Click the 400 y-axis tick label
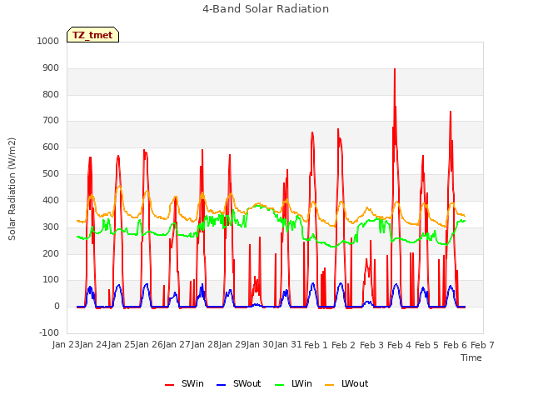533x400 pixels. (x=51, y=200)
